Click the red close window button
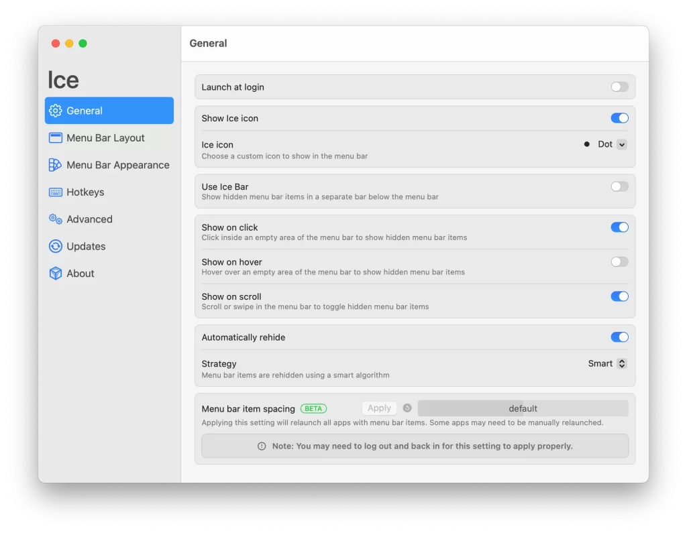Screen dimensions: 687x533 (x=56, y=44)
